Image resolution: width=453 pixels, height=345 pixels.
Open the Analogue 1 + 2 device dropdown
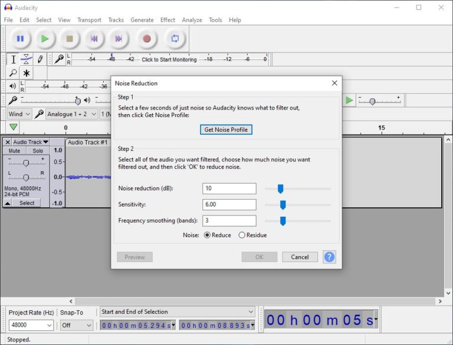pyautogui.click(x=71, y=114)
